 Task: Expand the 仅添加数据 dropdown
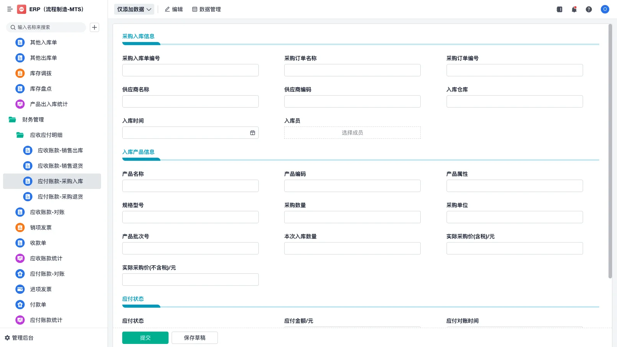coord(134,9)
